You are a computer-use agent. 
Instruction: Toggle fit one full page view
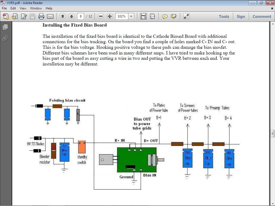click(153, 16)
